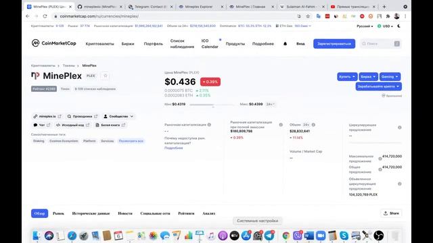The width and height of the screenshot is (433, 243).
Task: Open the mineplex.io website link
Action: [47, 116]
